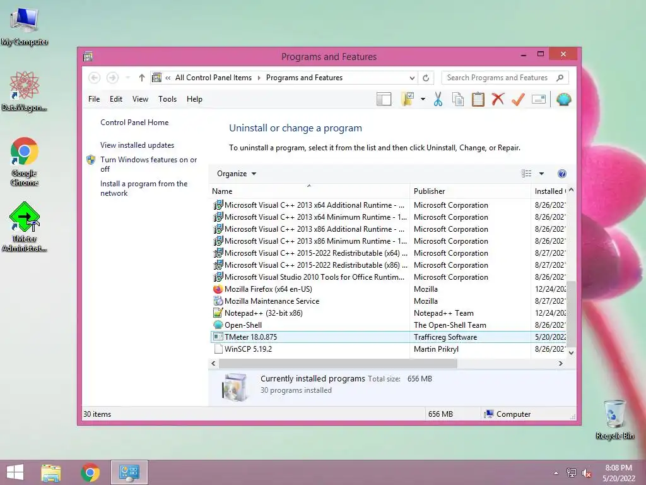Image resolution: width=646 pixels, height=485 pixels.
Task: Go up one level with the up arrow
Action: click(x=142, y=78)
